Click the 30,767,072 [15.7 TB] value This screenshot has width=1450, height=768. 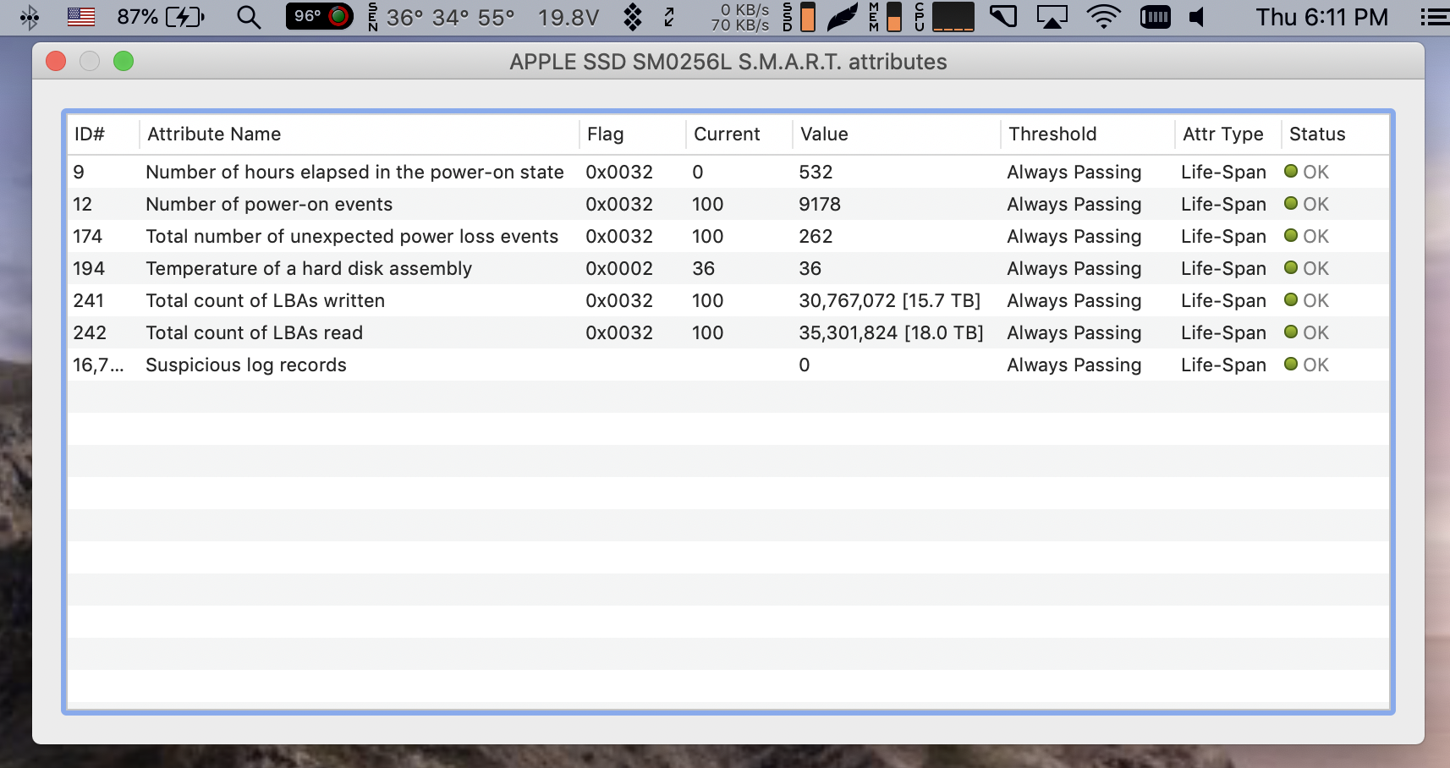(x=889, y=300)
